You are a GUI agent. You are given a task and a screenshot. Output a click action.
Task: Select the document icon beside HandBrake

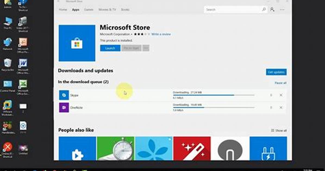(23, 127)
